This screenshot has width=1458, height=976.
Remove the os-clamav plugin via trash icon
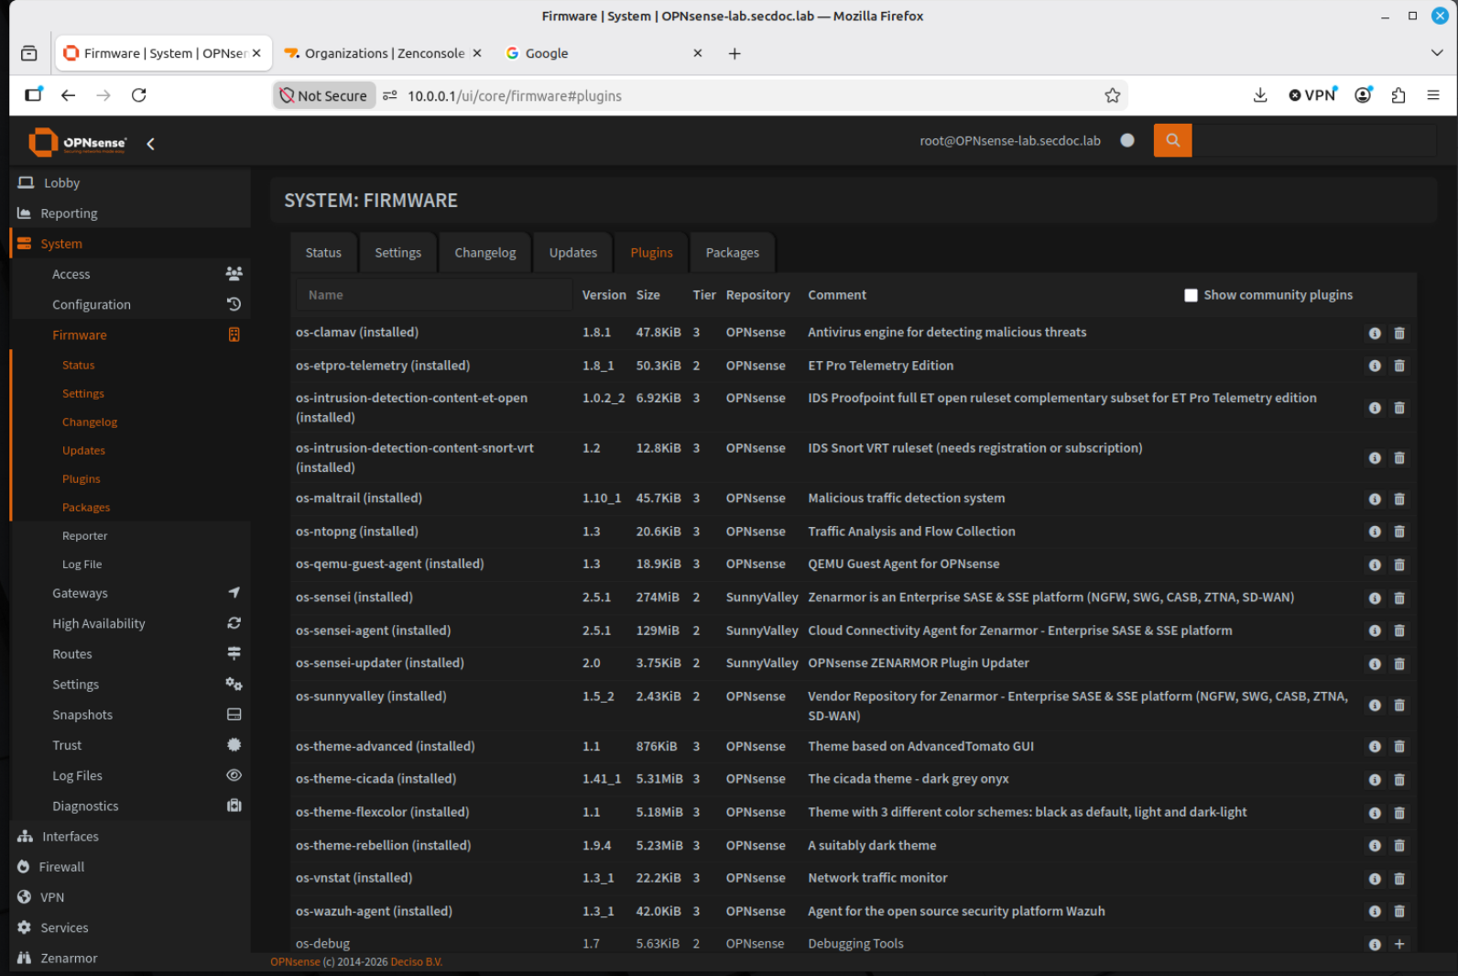tap(1399, 334)
